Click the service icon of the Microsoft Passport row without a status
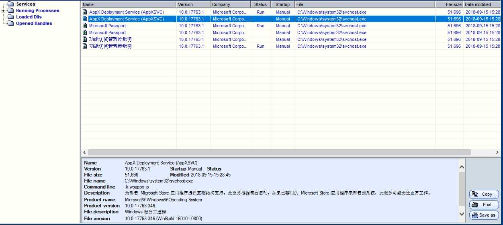The image size is (503, 225). [x=85, y=32]
